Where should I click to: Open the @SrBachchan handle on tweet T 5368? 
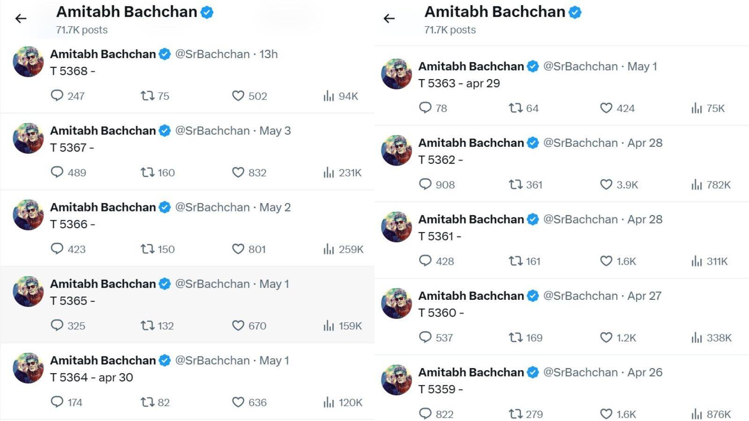211,54
